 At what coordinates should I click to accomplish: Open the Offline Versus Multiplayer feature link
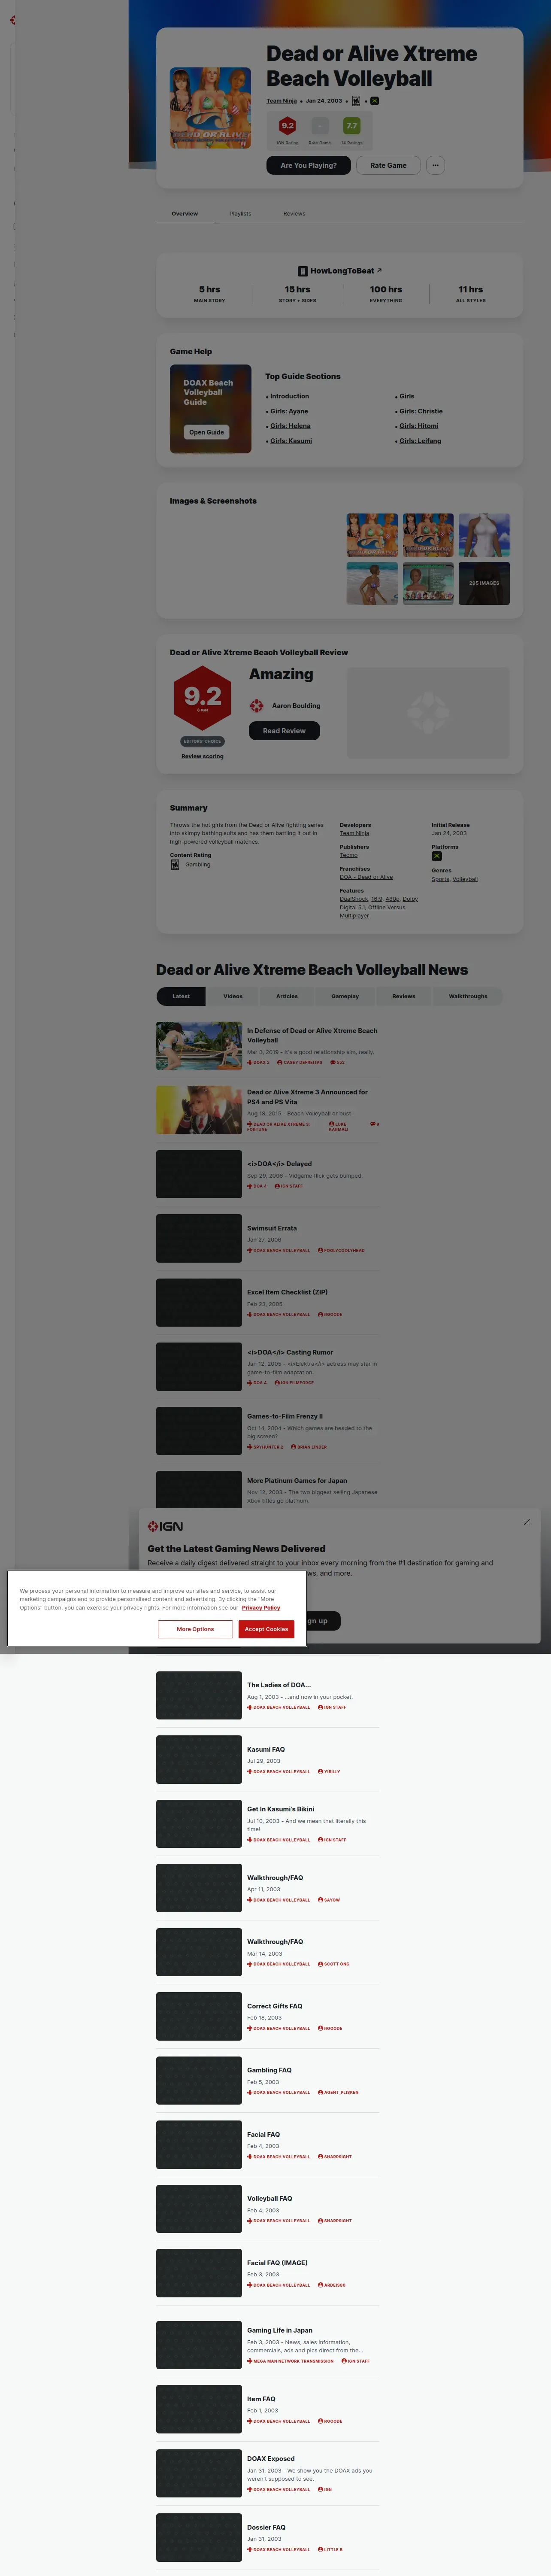pos(372,912)
